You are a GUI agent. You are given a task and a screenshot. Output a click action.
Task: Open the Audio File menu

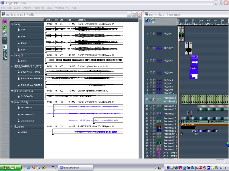(x=39, y=8)
